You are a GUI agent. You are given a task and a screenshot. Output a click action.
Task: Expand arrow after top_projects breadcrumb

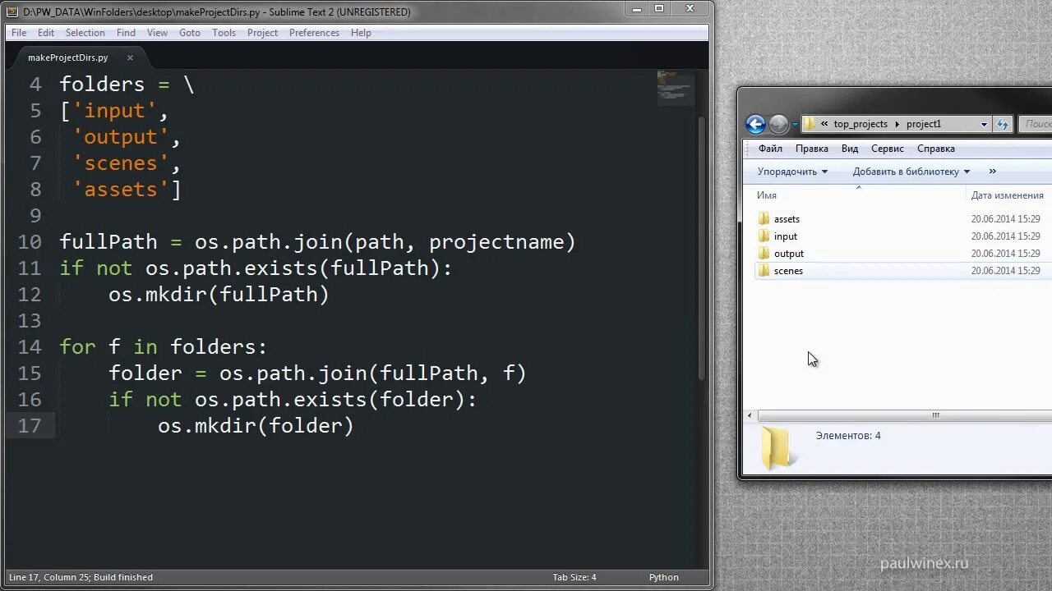[x=897, y=124]
